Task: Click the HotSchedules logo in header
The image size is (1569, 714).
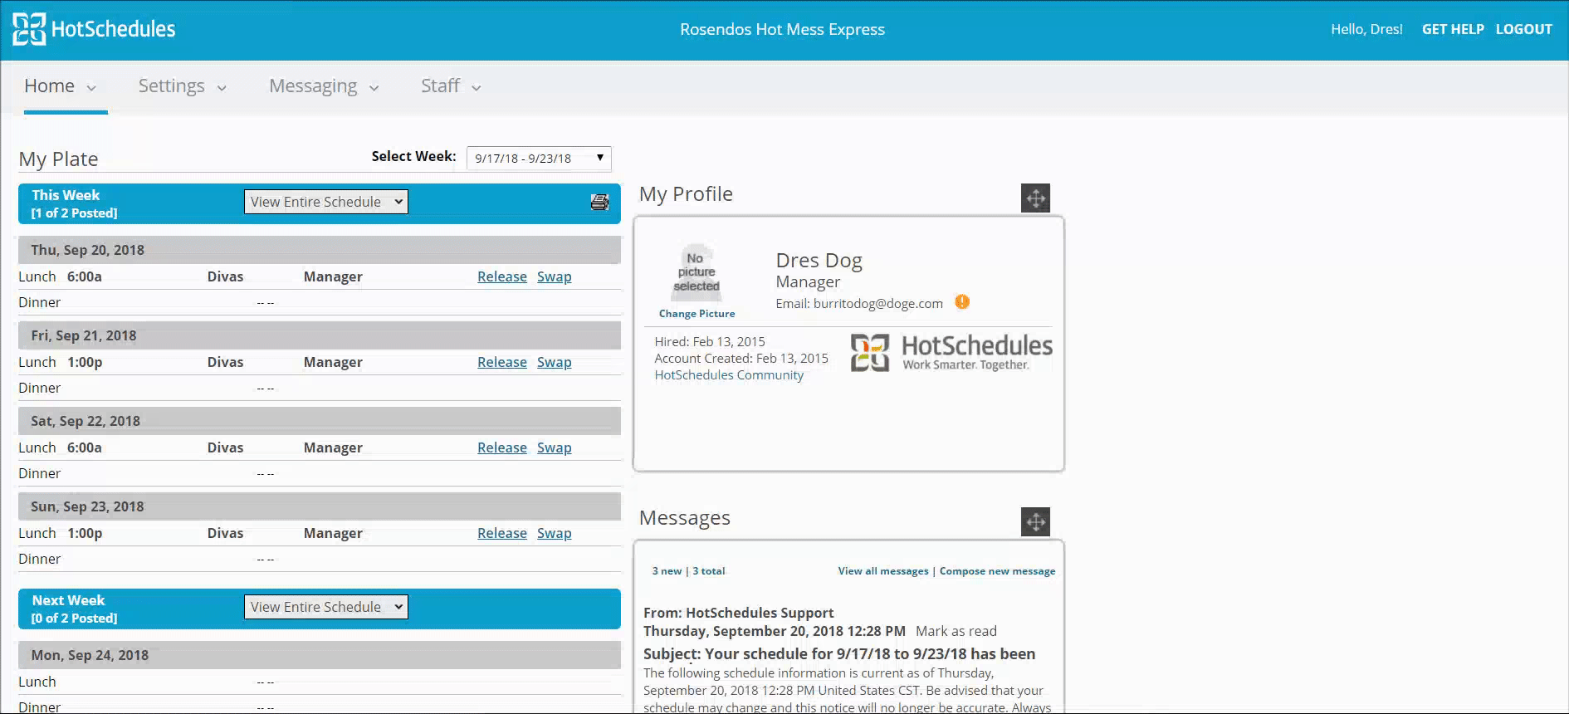Action: [x=94, y=29]
